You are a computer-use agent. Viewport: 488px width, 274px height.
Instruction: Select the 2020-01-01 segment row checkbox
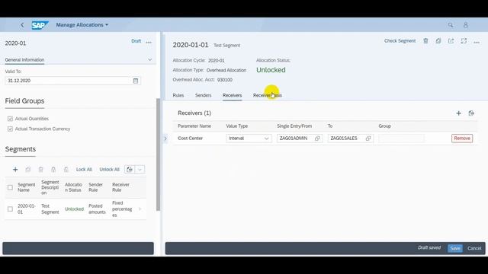coord(10,209)
